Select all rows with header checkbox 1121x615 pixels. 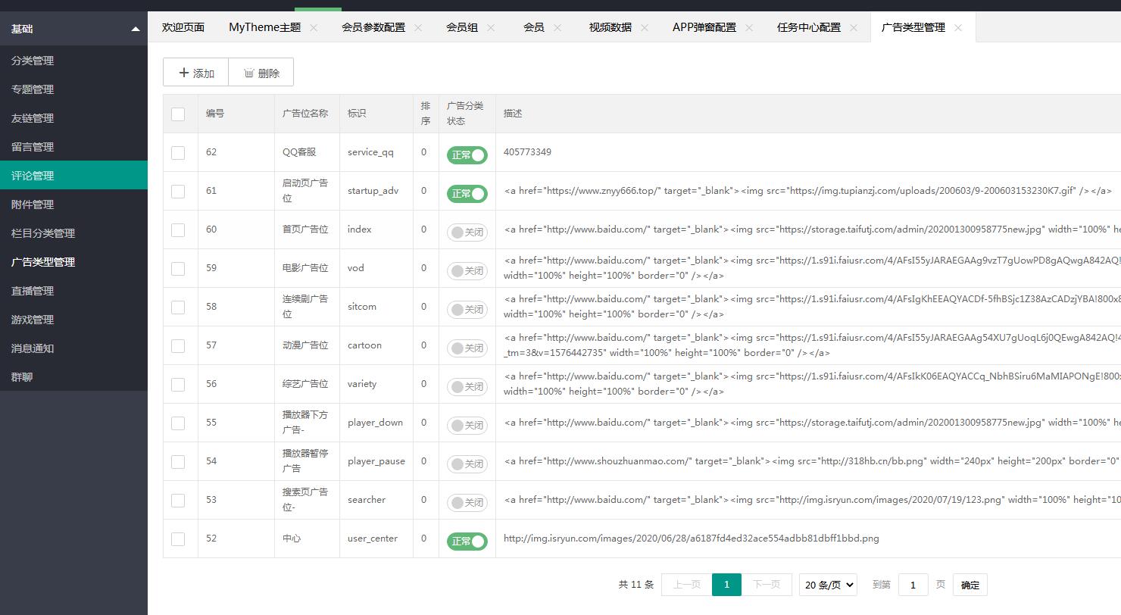178,114
